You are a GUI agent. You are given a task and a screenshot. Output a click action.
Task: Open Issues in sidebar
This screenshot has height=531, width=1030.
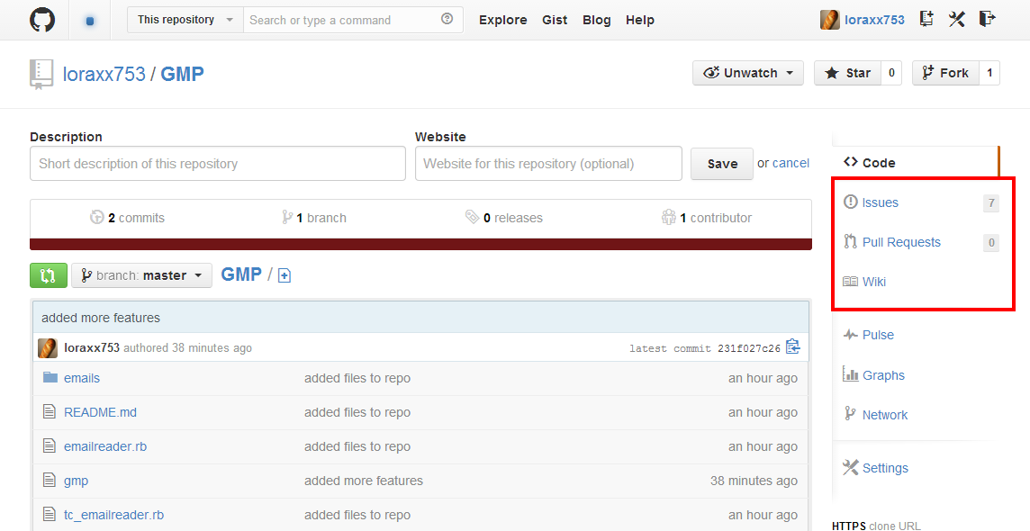tap(881, 202)
